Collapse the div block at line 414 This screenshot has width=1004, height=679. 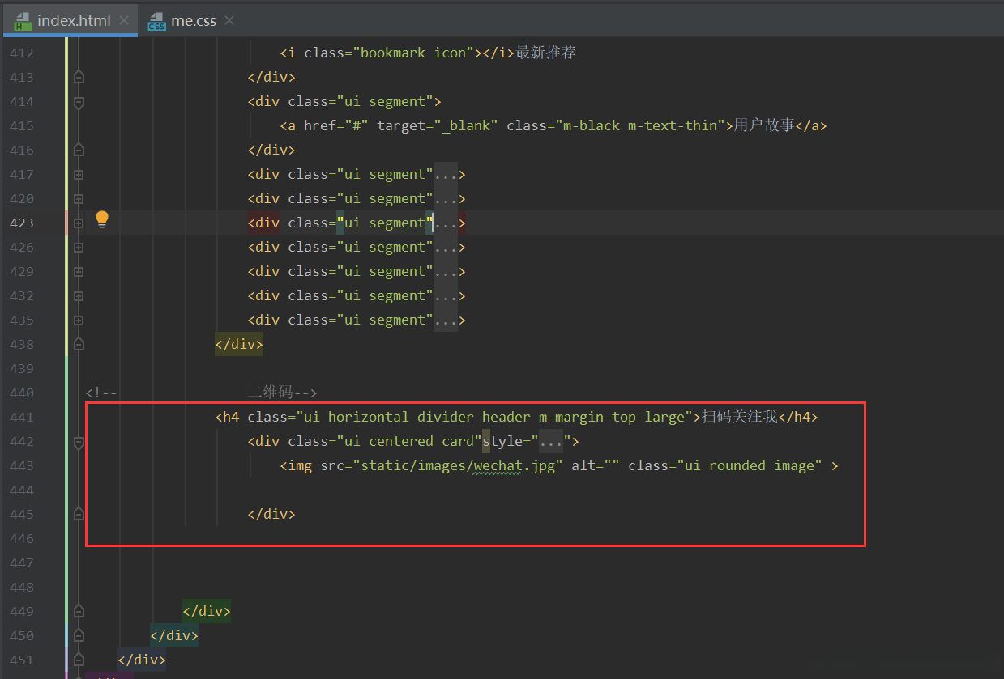(x=79, y=102)
